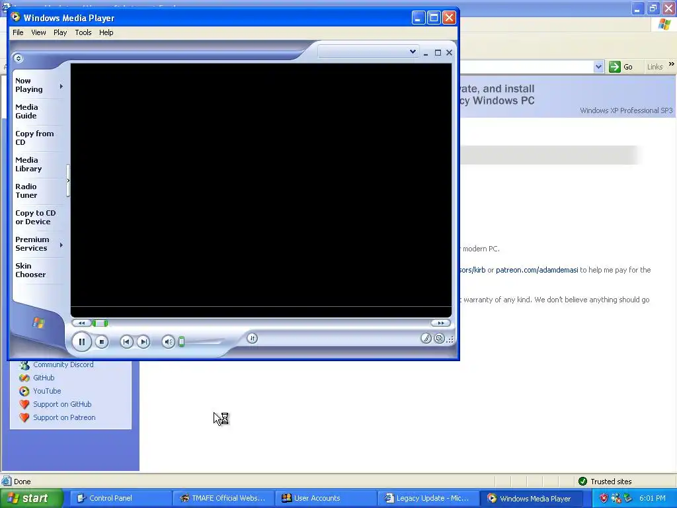Open the browser address bar dropdown
677x508 pixels.
click(598, 67)
